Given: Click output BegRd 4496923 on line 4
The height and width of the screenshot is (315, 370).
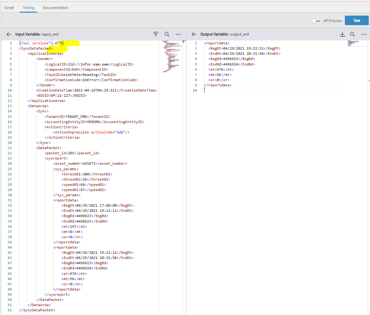Looking at the screenshot, I should (x=232, y=59).
